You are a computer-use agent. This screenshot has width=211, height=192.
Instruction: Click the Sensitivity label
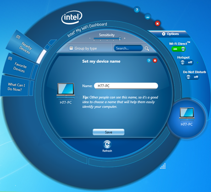[x=106, y=35]
